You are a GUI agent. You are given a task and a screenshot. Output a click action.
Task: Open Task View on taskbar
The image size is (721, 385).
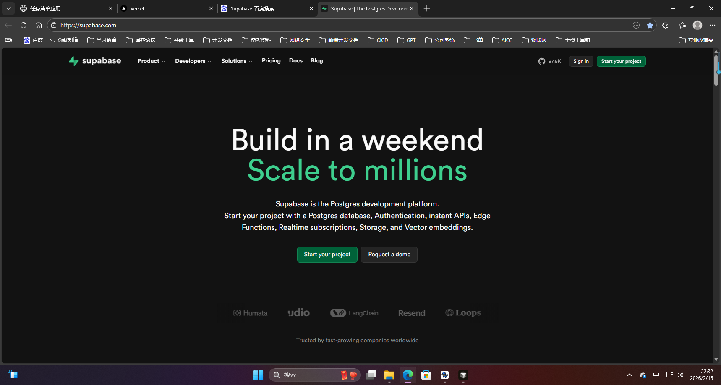pos(371,375)
